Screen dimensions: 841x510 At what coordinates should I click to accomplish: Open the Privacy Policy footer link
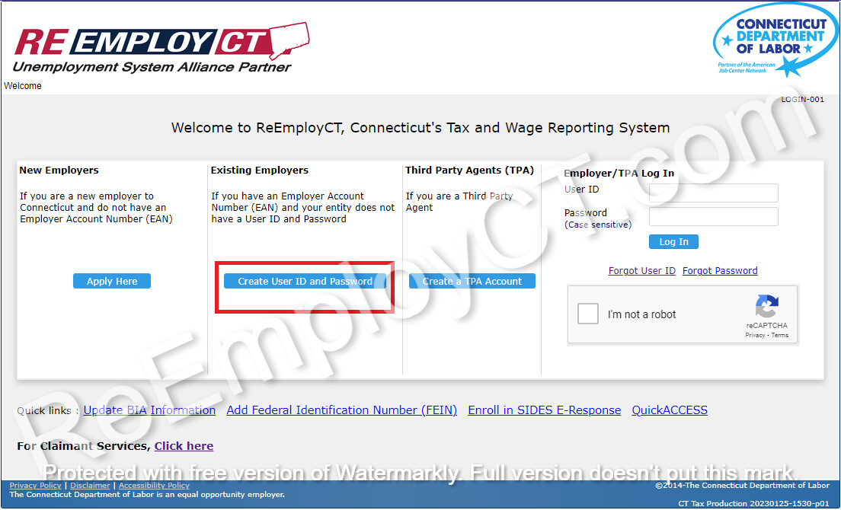[35, 486]
